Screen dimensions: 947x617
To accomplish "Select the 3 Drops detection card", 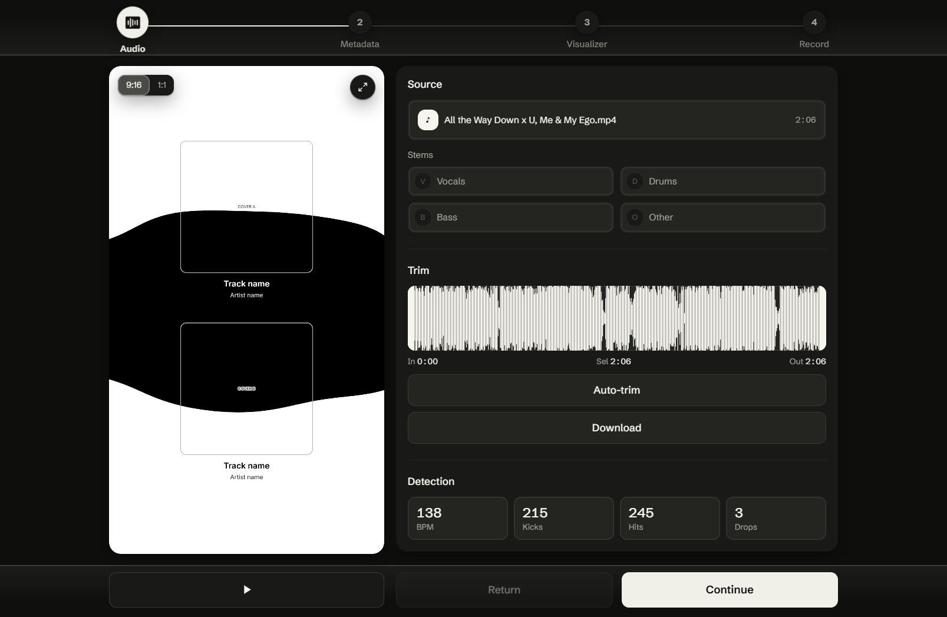I will click(x=776, y=519).
